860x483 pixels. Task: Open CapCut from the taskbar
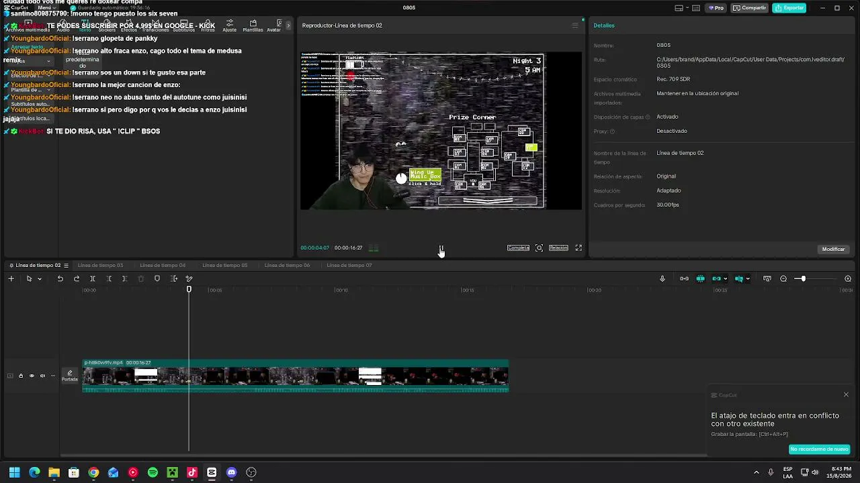pyautogui.click(x=212, y=472)
